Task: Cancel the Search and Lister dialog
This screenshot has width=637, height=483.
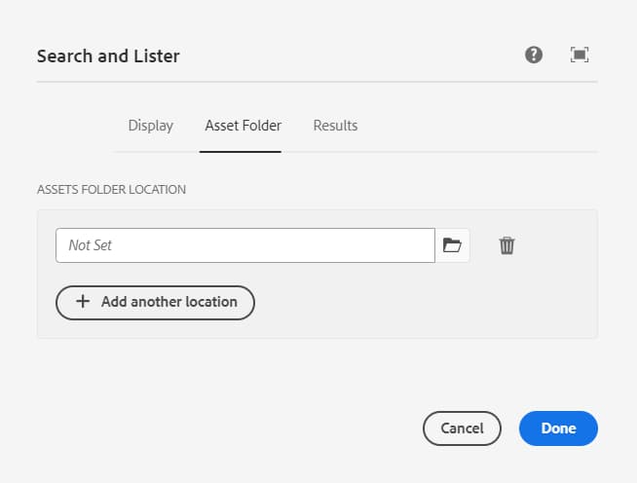Action: pyautogui.click(x=462, y=427)
